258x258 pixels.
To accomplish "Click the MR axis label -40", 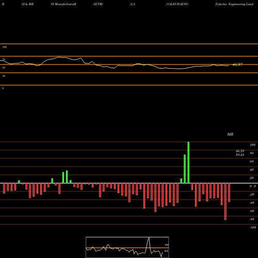I will [x=252, y=203].
